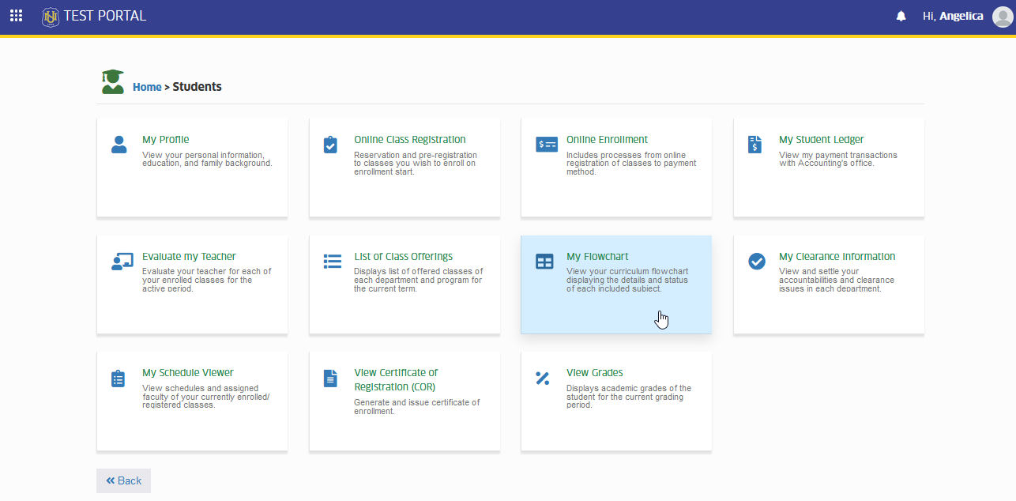Click the My Profile person icon
1016x501 pixels.
(119, 145)
